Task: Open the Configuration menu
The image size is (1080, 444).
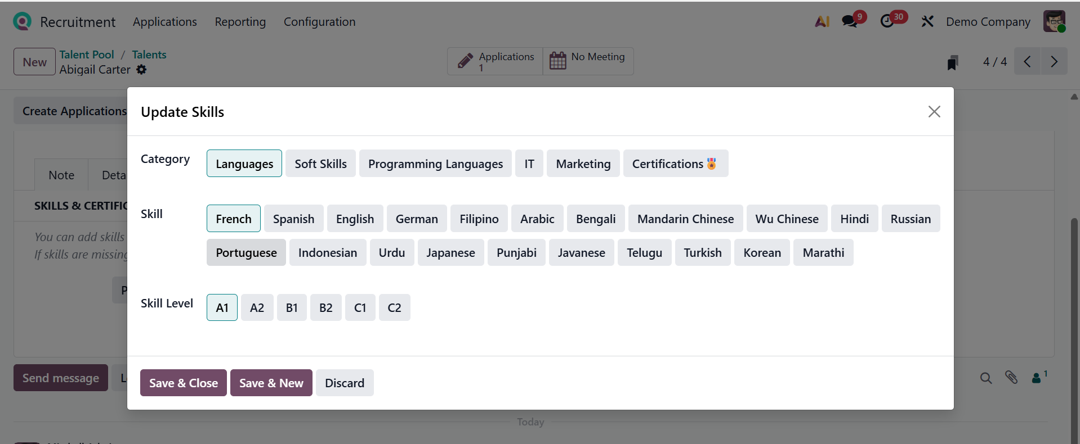Action: (x=319, y=22)
